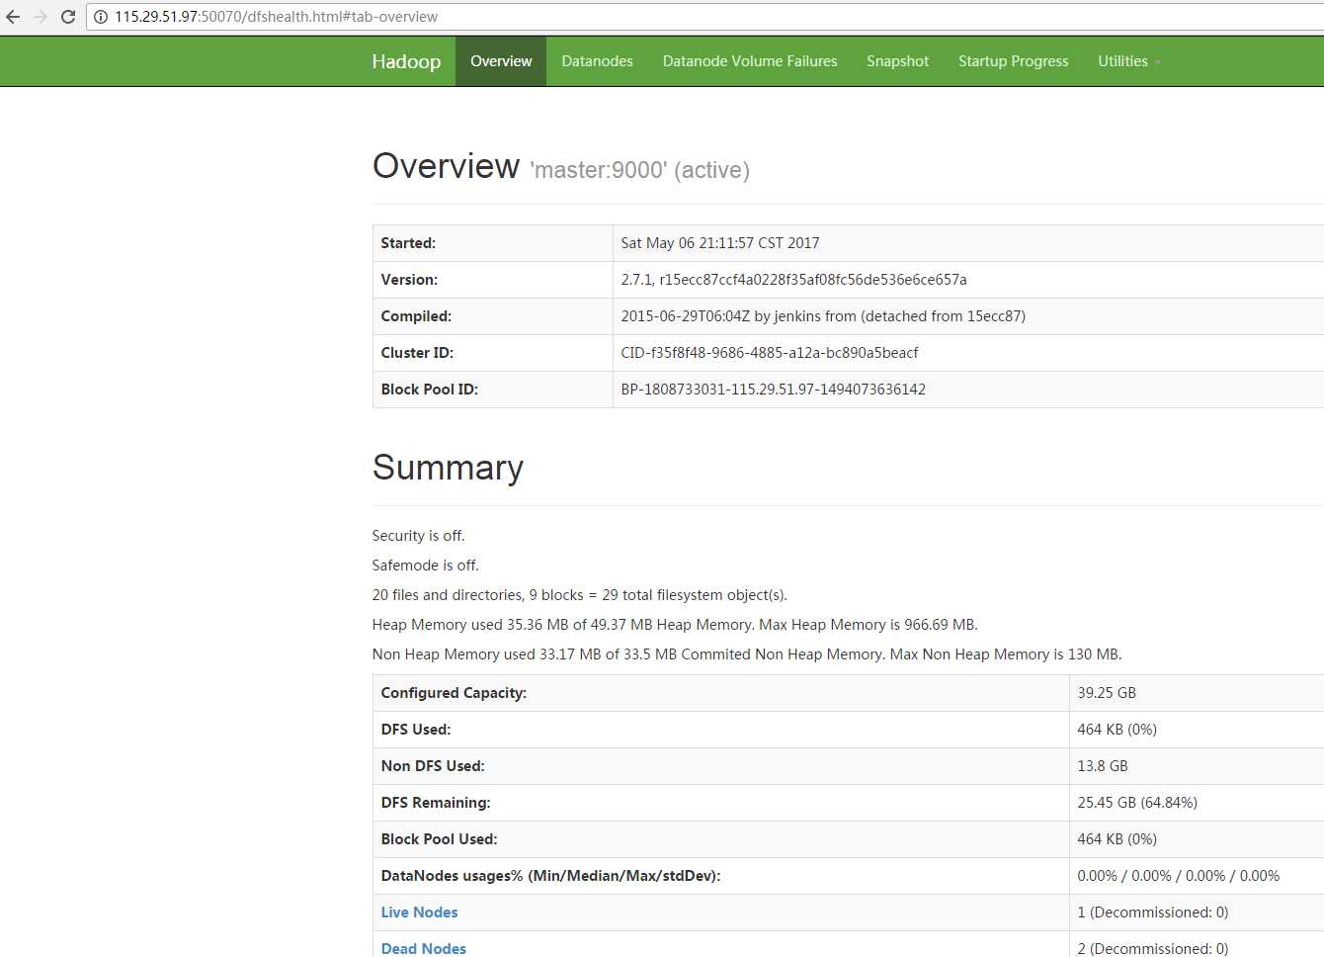Click the 'master:9000' (active) subtitle
Image resolution: width=1324 pixels, height=957 pixels.
[x=640, y=170]
